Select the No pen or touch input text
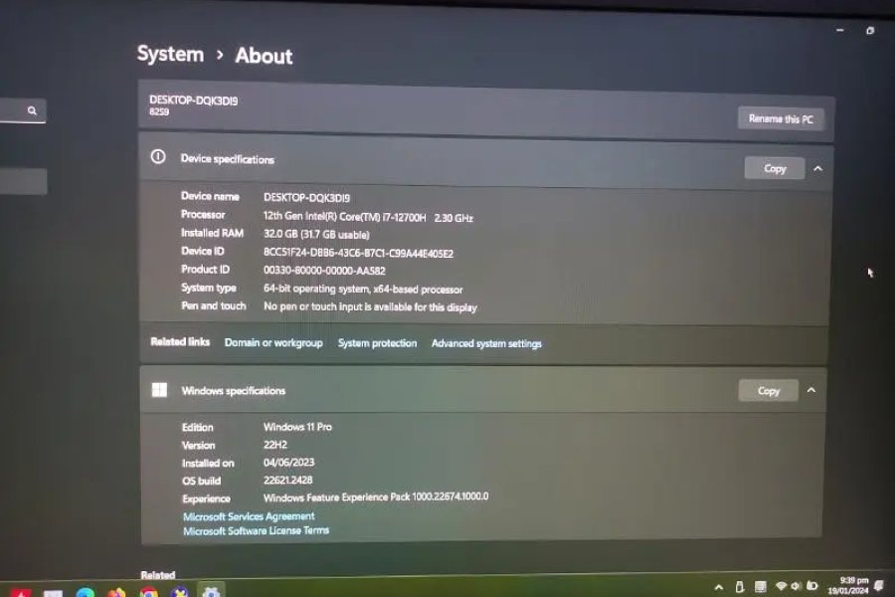 [370, 306]
